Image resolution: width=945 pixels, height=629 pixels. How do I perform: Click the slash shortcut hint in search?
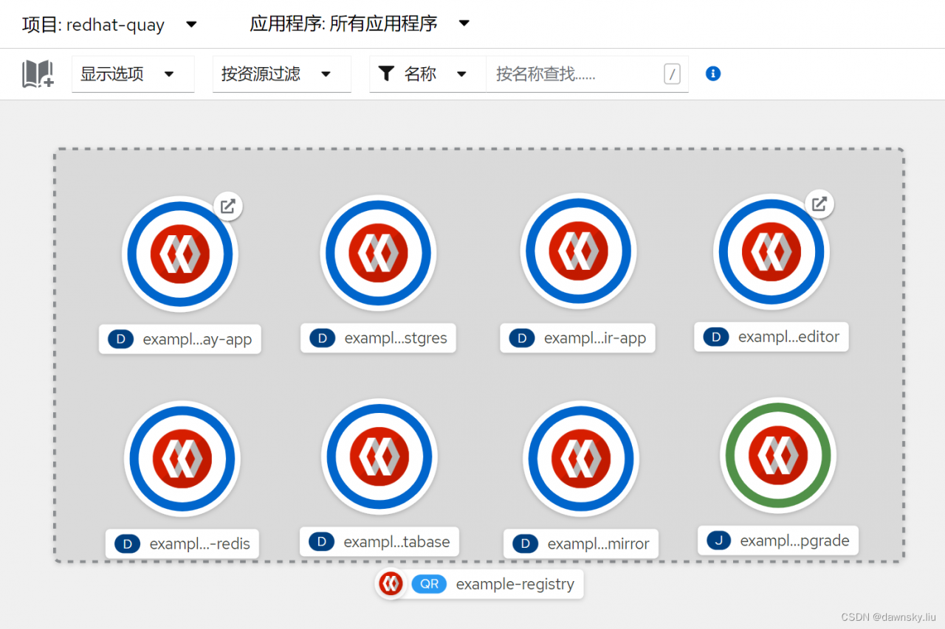[672, 74]
